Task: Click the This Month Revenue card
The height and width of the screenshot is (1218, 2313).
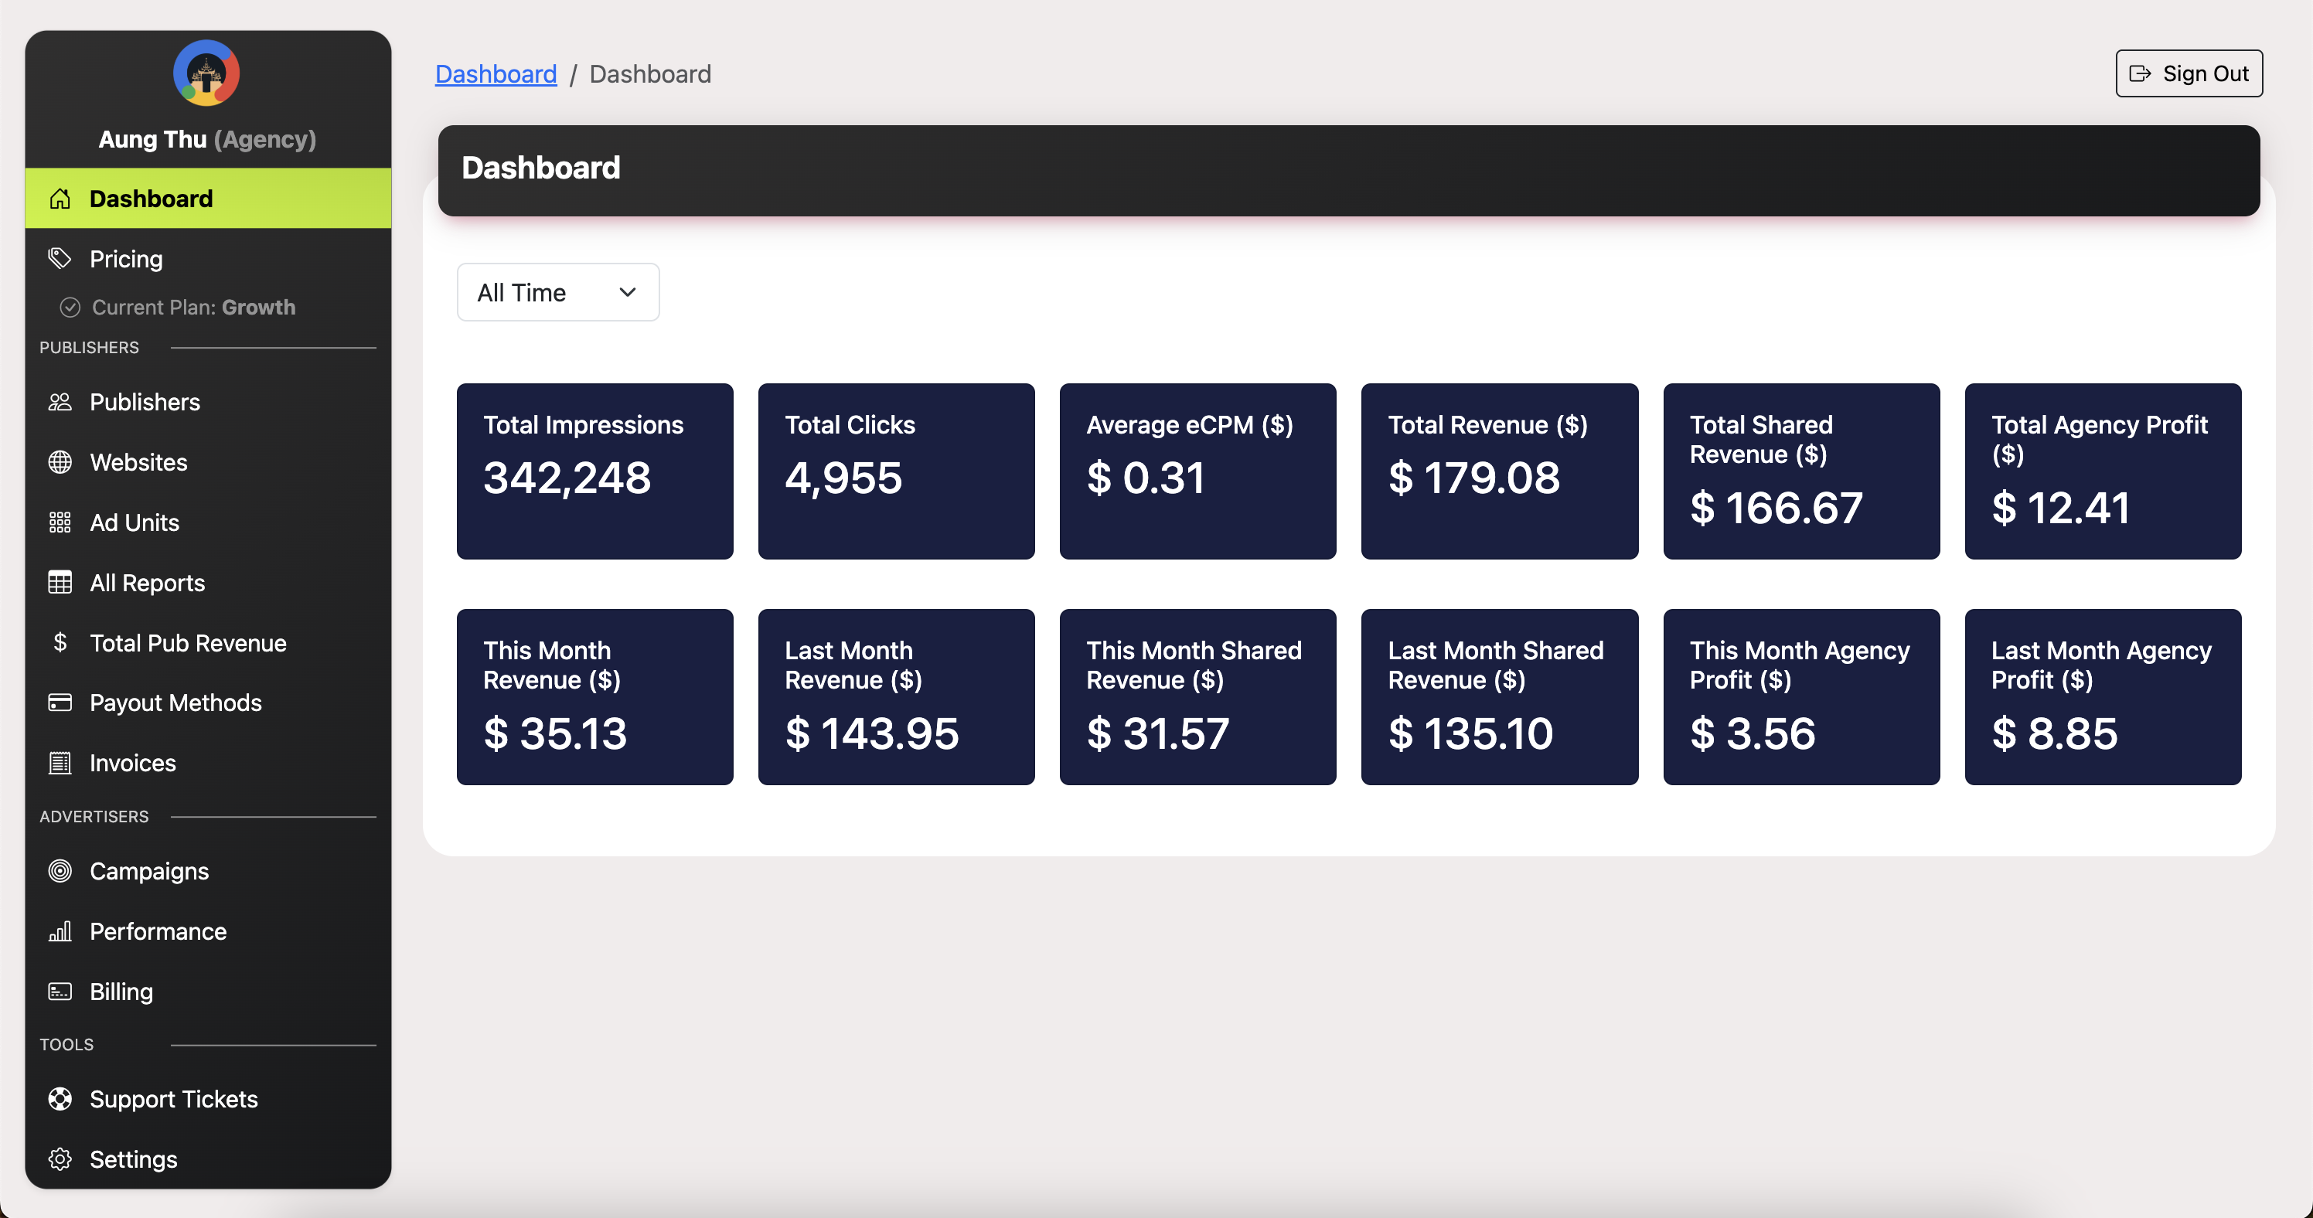Action: [594, 697]
